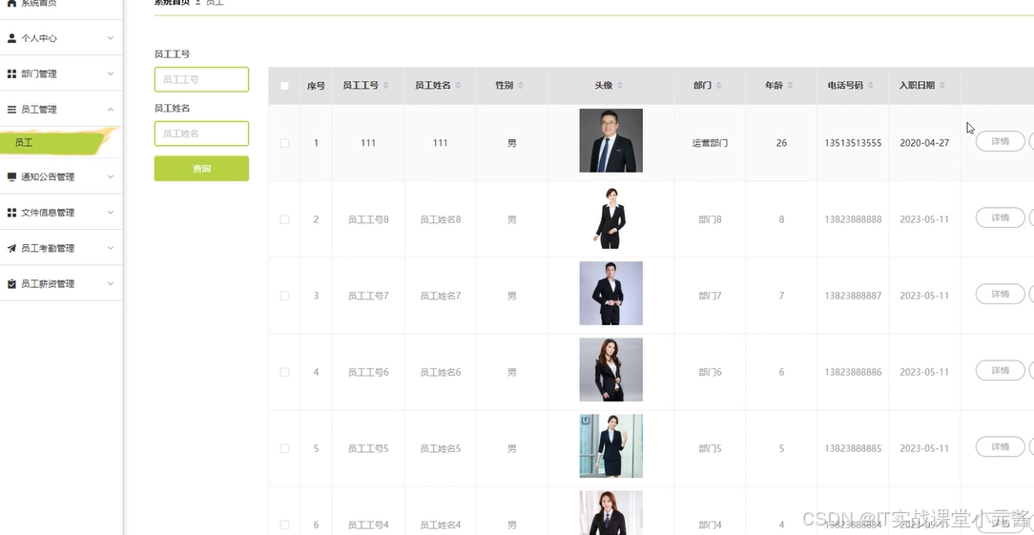Check the checkbox for row 1

click(x=284, y=143)
